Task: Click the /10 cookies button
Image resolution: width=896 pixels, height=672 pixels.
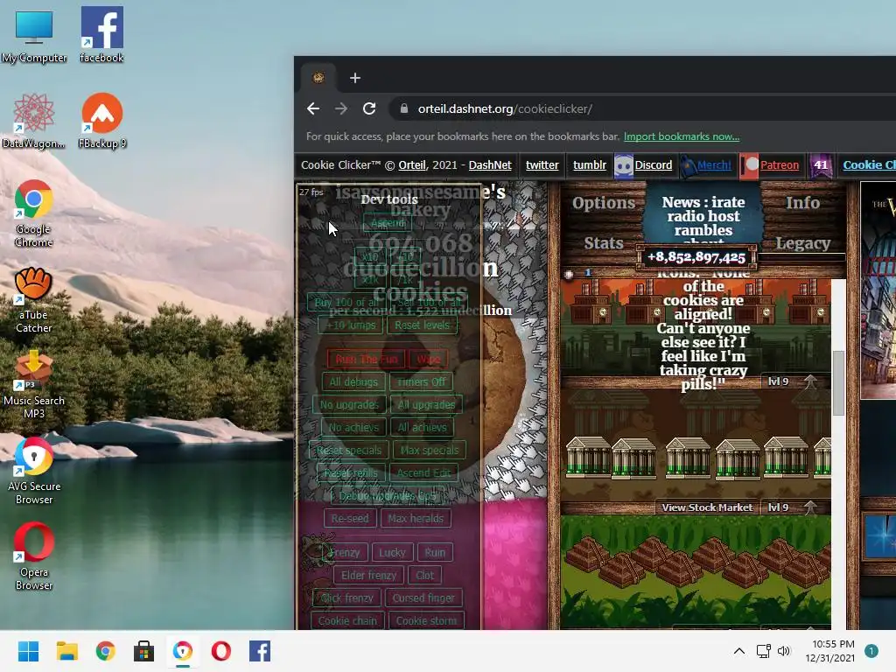Action: point(405,256)
